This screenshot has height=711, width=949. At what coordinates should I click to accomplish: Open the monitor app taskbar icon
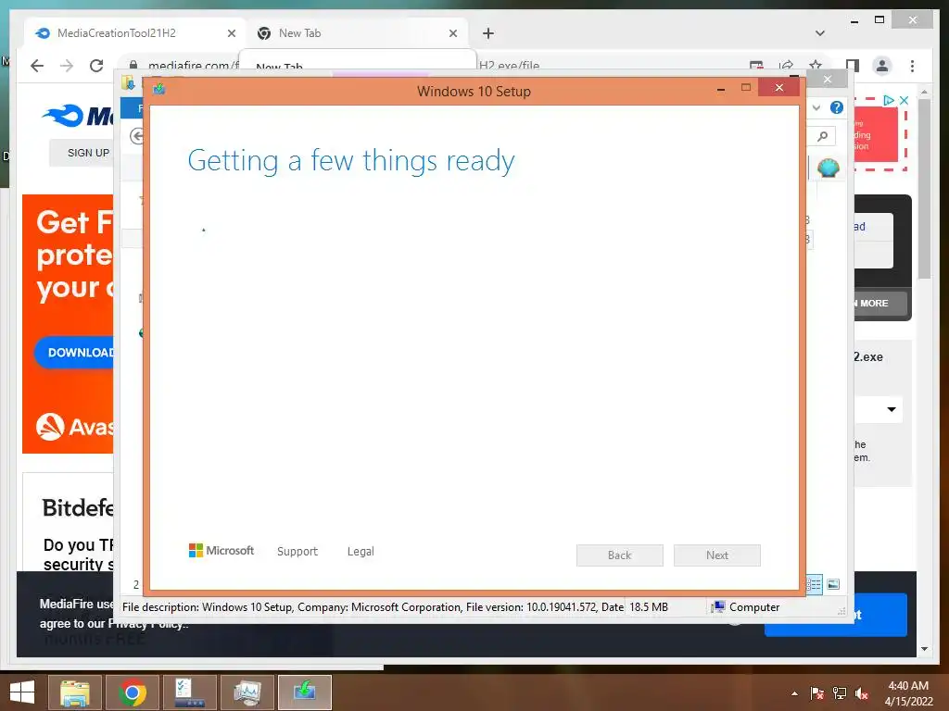click(247, 692)
